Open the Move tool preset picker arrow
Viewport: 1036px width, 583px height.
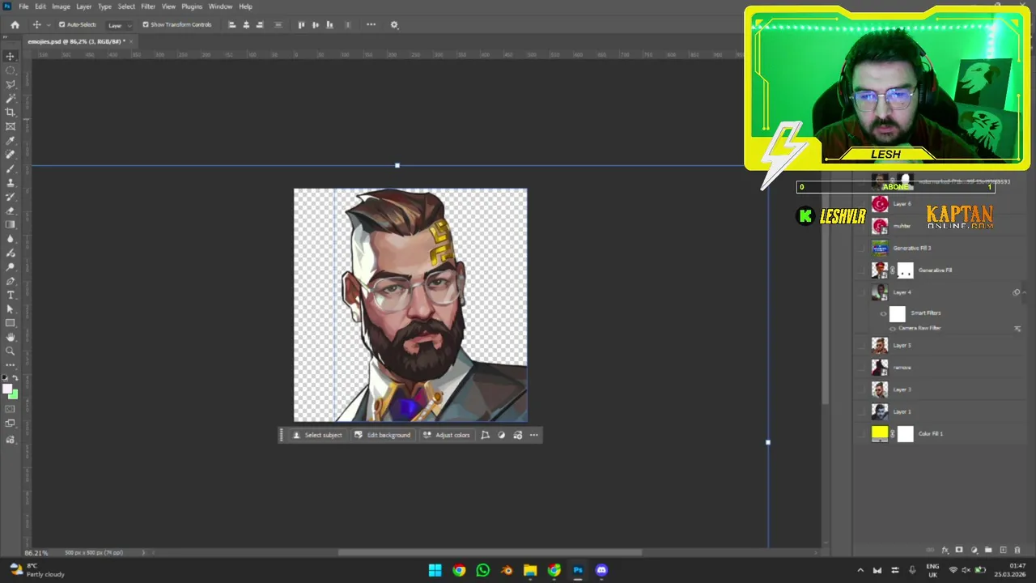click(48, 25)
